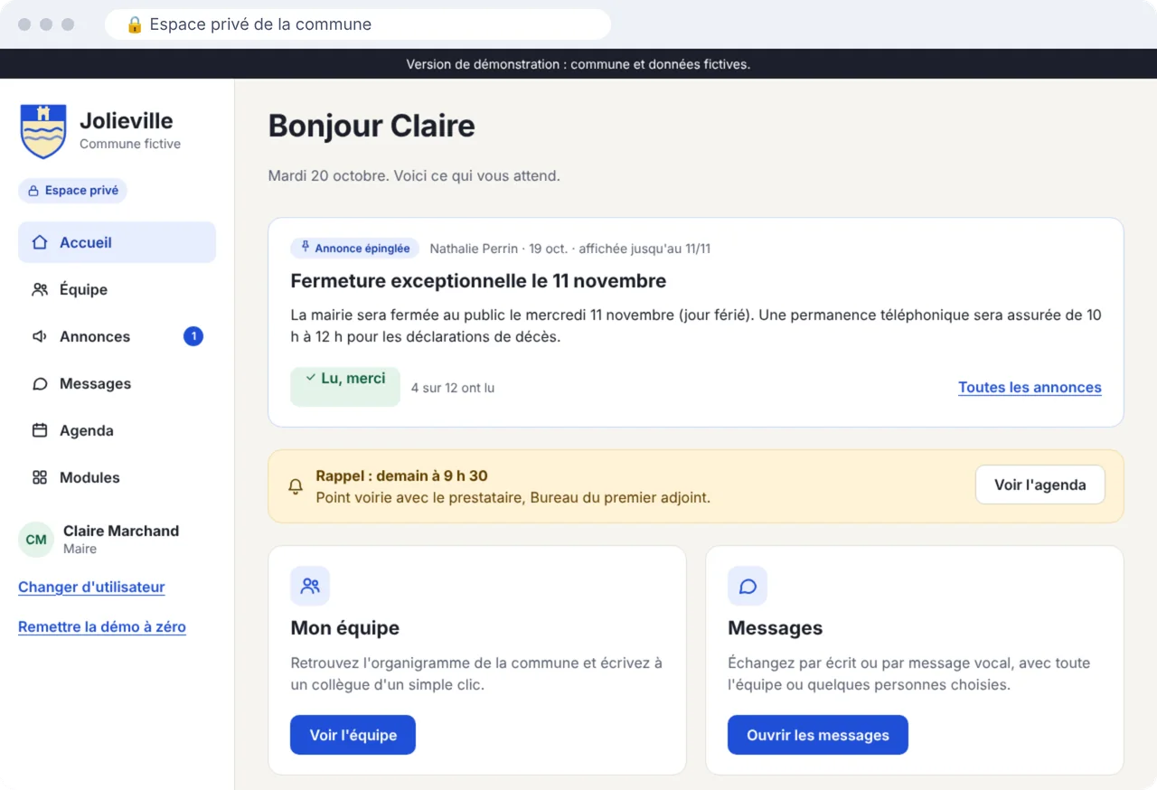Click the "Point voirie avec le prestataire" reminder text
Viewport: 1157px width, 790px height.
[x=513, y=497]
